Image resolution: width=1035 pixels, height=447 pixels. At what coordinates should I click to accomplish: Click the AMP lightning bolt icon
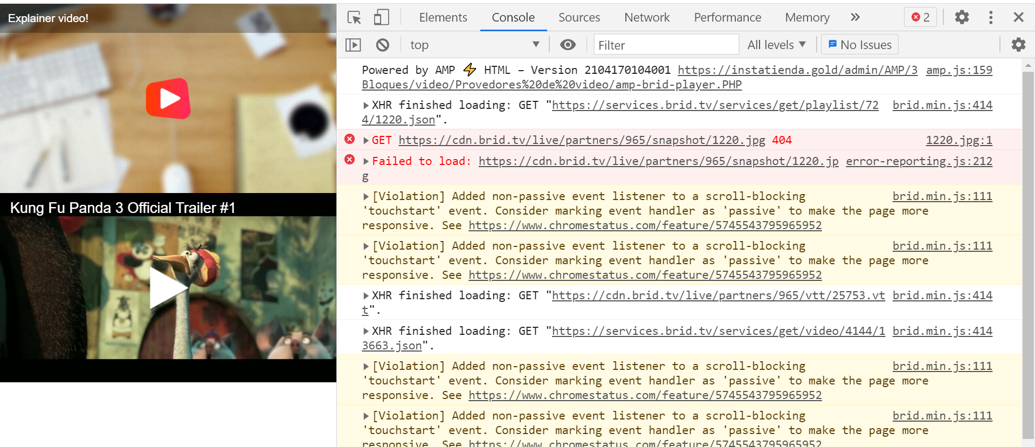(470, 70)
